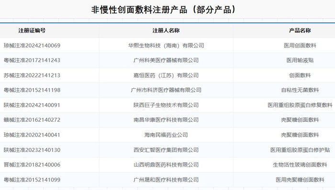Select registration number 琼械注准20242140069
This screenshot has height=190, width=335.
coord(32,45)
